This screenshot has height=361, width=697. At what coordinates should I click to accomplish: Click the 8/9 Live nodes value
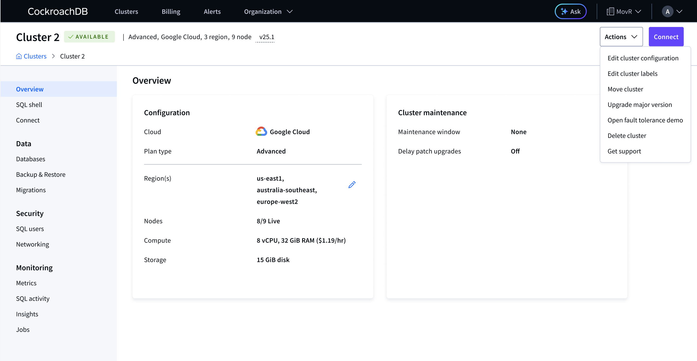click(268, 221)
